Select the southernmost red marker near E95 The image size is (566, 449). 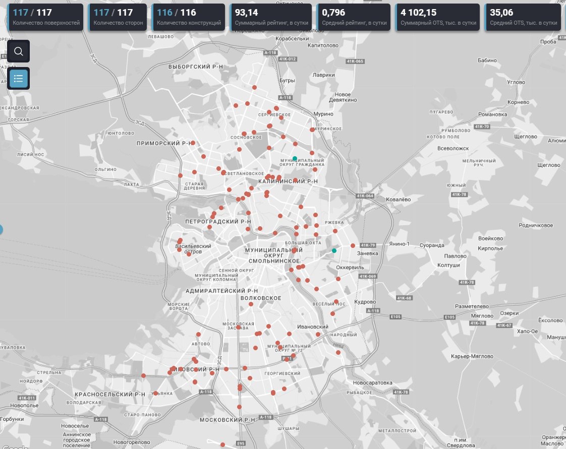223,444
